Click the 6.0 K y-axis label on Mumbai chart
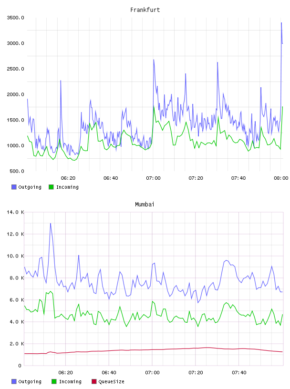The image size is (290, 389). click(x=17, y=300)
